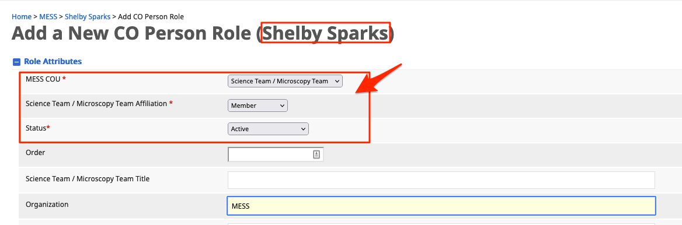682x225 pixels.
Task: Click the Science Team / Microscopy Team Title label
Action: [88, 178]
